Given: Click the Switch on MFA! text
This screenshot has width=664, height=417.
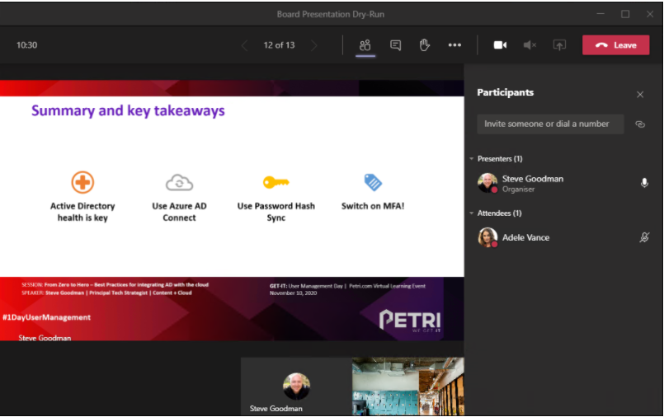Looking at the screenshot, I should (373, 206).
